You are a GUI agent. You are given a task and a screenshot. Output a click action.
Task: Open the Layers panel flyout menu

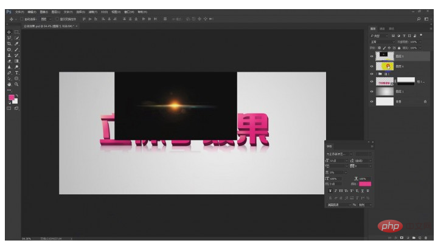(431, 29)
